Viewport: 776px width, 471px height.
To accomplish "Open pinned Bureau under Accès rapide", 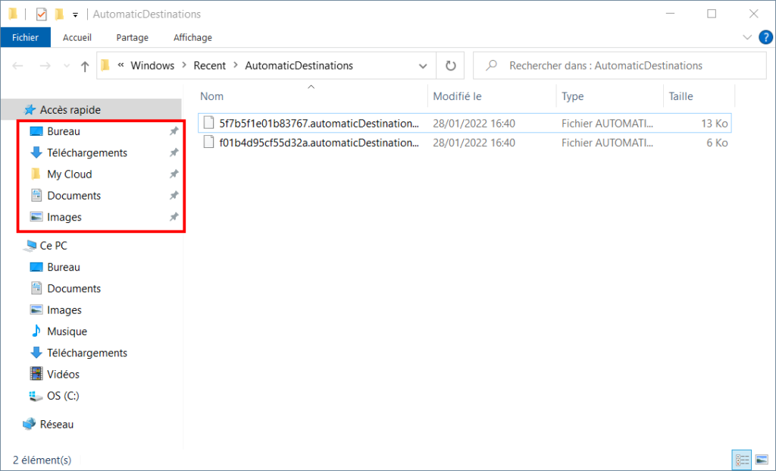I will [x=64, y=131].
